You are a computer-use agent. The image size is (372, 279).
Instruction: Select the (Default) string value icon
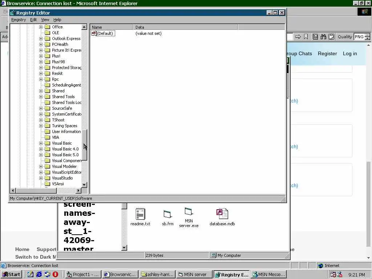click(x=94, y=33)
